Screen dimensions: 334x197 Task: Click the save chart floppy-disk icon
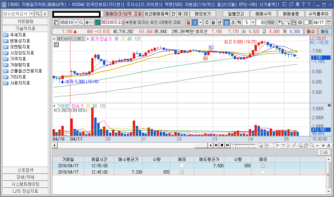[x=293, y=22]
